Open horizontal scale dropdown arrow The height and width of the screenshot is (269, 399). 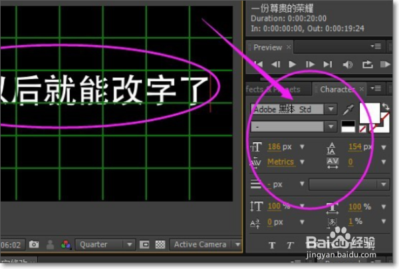pos(384,207)
